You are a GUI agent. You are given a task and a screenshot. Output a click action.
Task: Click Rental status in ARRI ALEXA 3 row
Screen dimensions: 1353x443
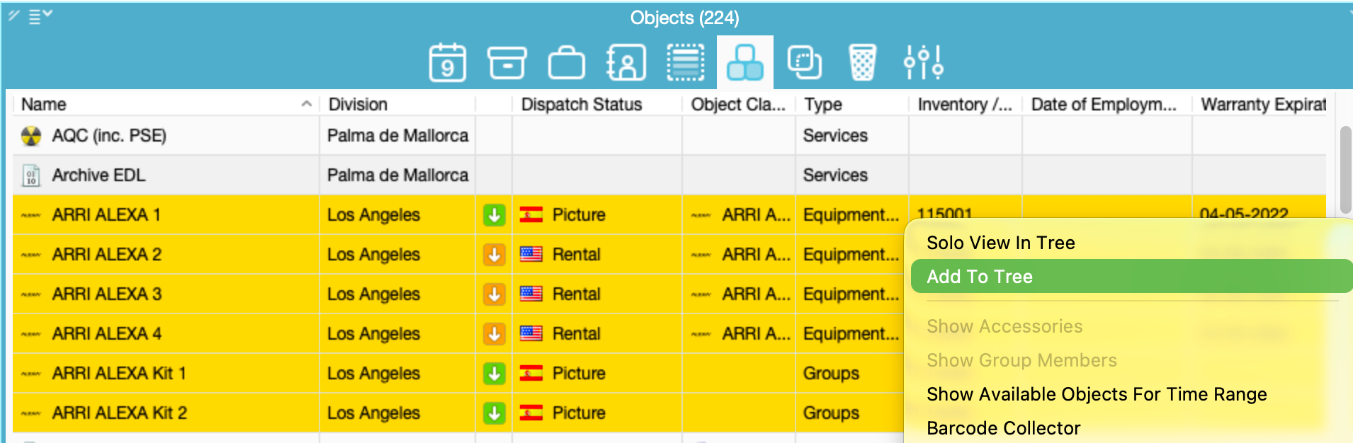coord(577,294)
